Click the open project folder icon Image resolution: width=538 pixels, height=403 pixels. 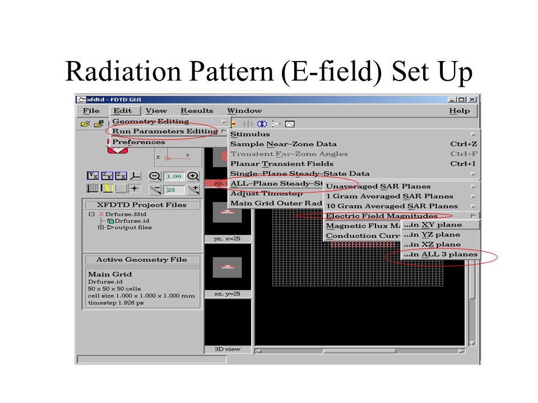pyautogui.click(x=85, y=124)
